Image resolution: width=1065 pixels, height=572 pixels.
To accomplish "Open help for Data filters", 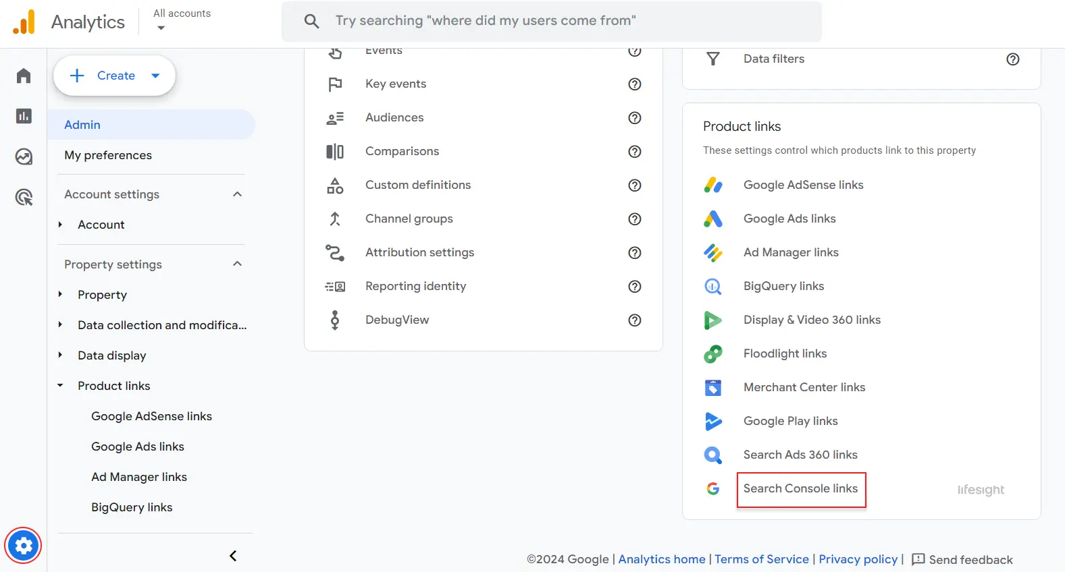I will pyautogui.click(x=1013, y=59).
